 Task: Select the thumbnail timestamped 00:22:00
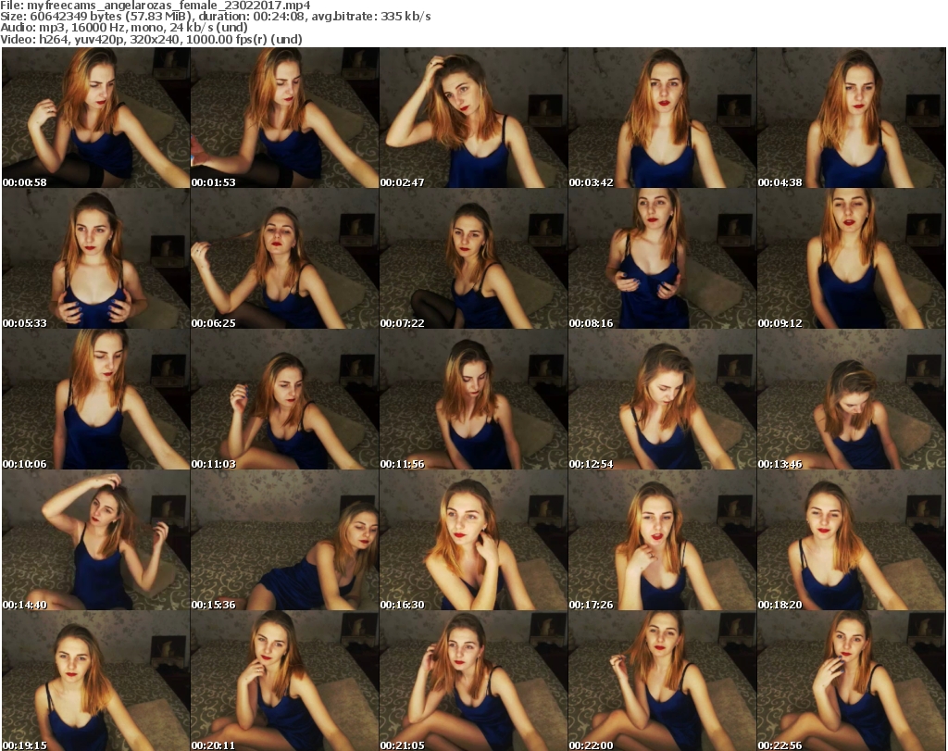coord(662,681)
